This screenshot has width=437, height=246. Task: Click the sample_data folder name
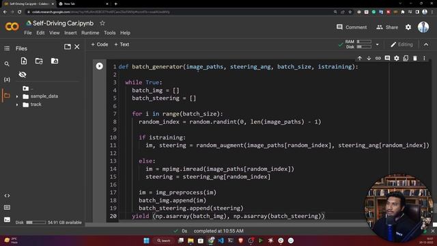tap(44, 96)
